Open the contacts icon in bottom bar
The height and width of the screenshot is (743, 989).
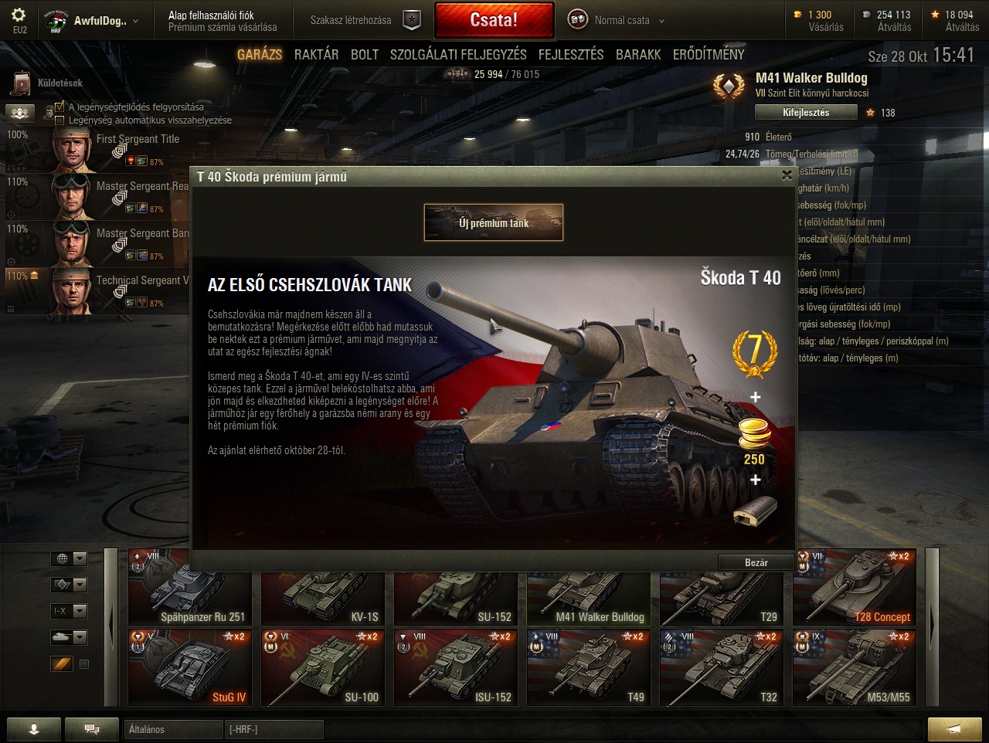pos(33,728)
